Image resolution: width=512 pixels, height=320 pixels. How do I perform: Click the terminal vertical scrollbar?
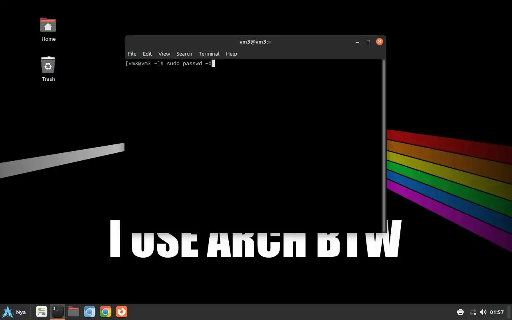384,146
